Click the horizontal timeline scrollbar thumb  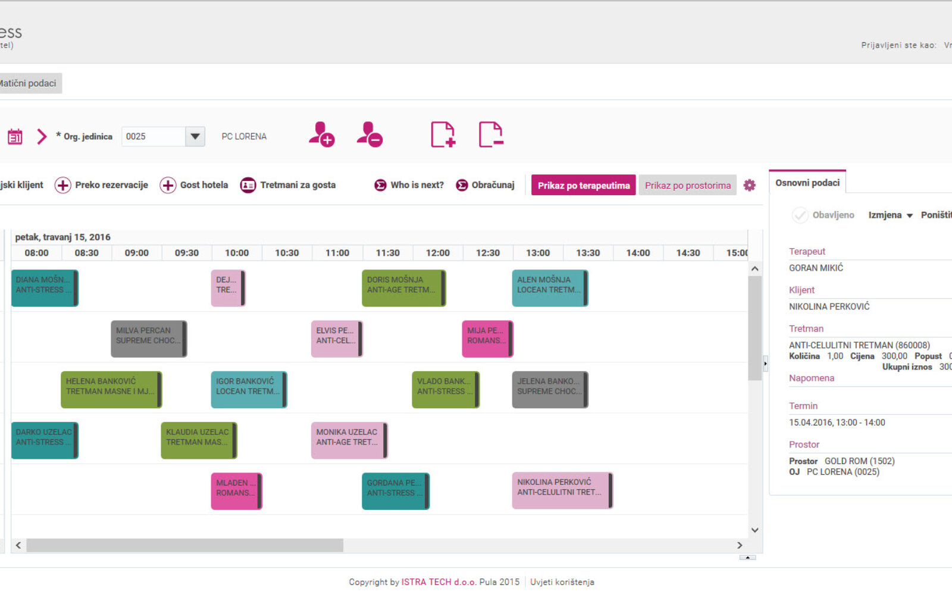click(x=184, y=545)
